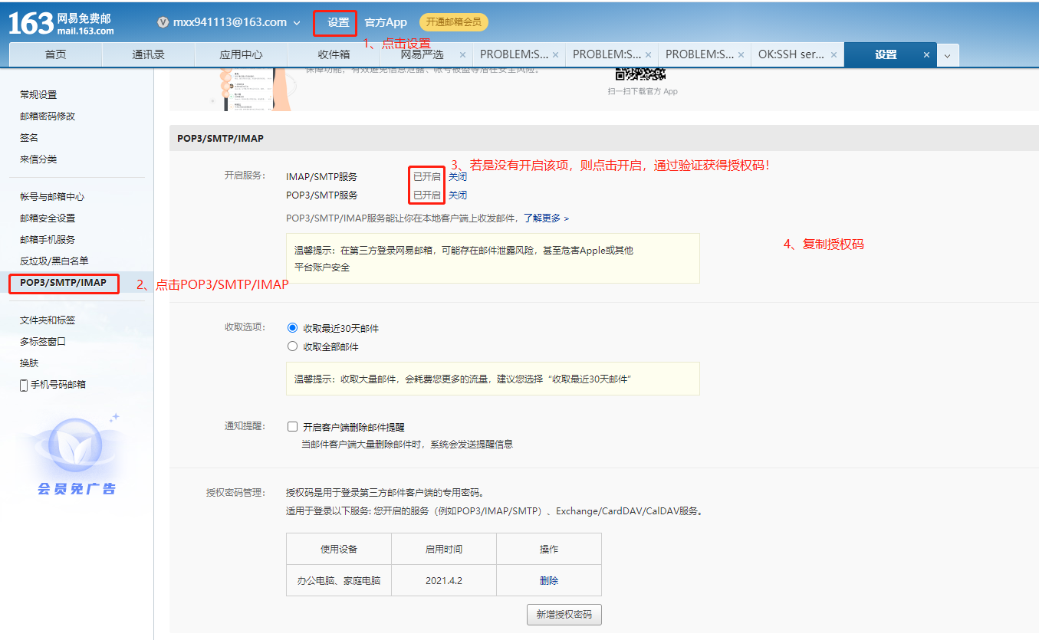Close the OK:SSH ser... tab
The height and width of the screenshot is (640, 1039).
coord(834,55)
